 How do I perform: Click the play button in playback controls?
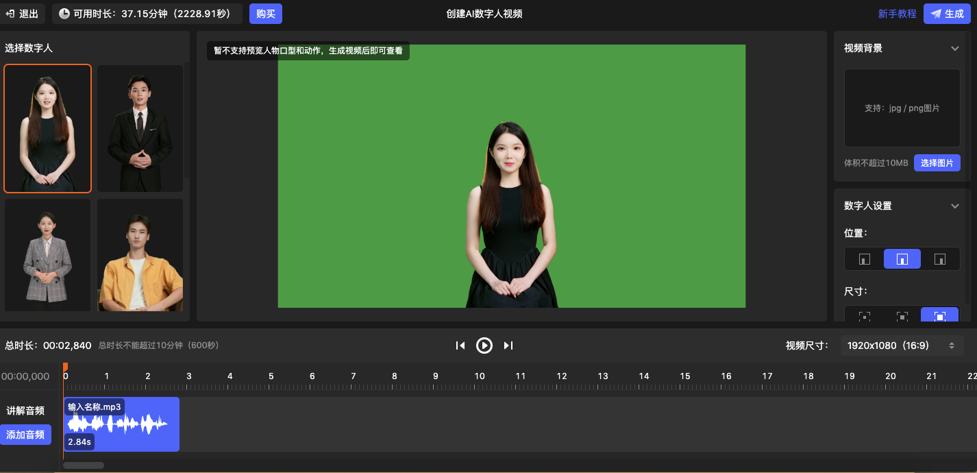(x=484, y=345)
